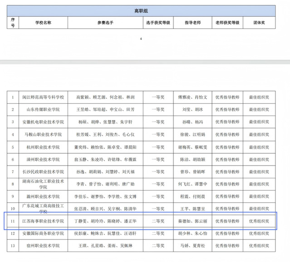Select the cell '长沙民政职业技术学院'
Image resolution: width=290 pixels, height=262 pixels.
click(x=43, y=172)
